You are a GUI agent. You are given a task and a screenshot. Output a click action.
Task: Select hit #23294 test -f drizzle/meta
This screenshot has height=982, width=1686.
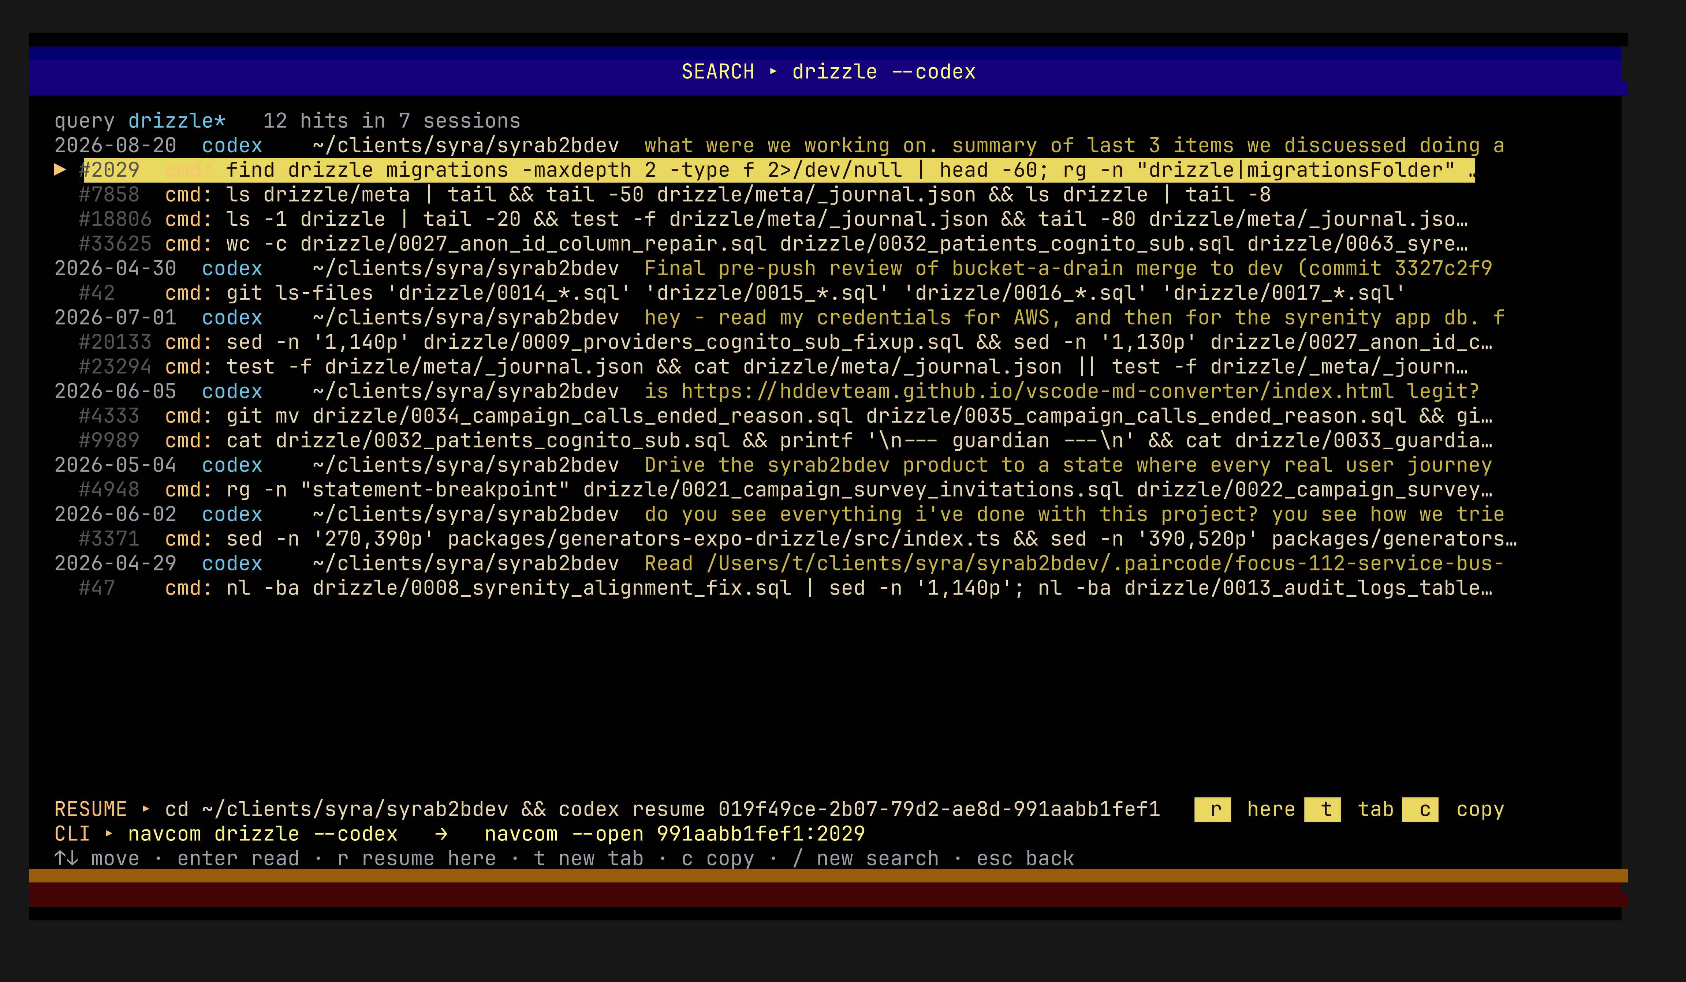[773, 367]
